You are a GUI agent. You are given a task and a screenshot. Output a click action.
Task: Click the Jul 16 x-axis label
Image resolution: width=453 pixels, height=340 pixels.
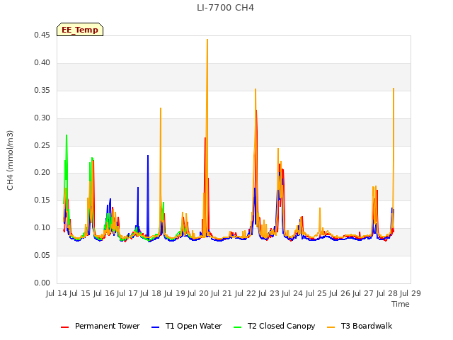coord(104,293)
